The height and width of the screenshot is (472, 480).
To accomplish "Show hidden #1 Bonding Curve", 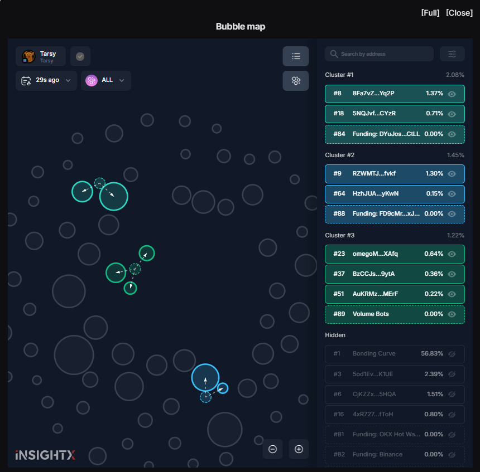I will point(452,354).
